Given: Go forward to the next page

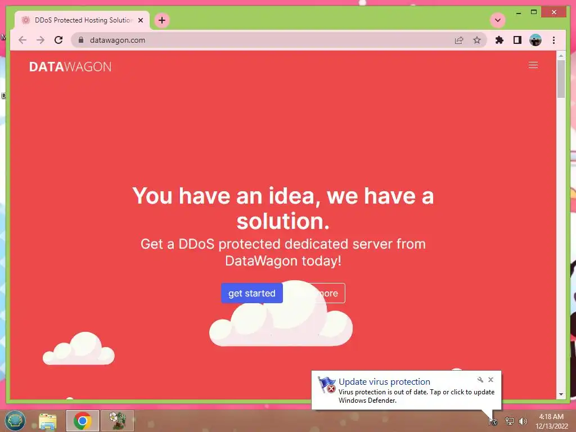Looking at the screenshot, I should (x=40, y=40).
